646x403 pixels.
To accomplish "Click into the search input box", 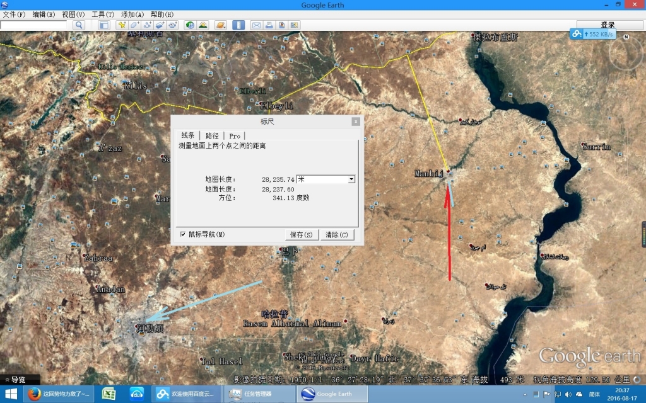I will 34,25.
